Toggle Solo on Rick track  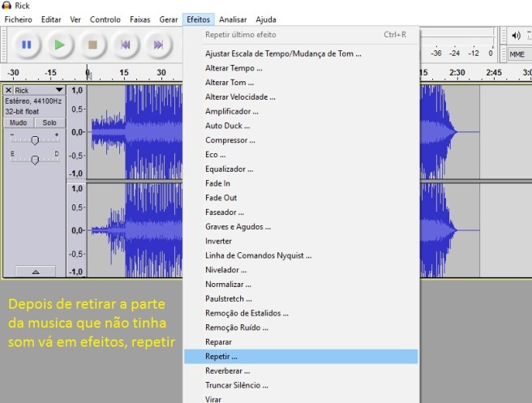pyautogui.click(x=49, y=122)
